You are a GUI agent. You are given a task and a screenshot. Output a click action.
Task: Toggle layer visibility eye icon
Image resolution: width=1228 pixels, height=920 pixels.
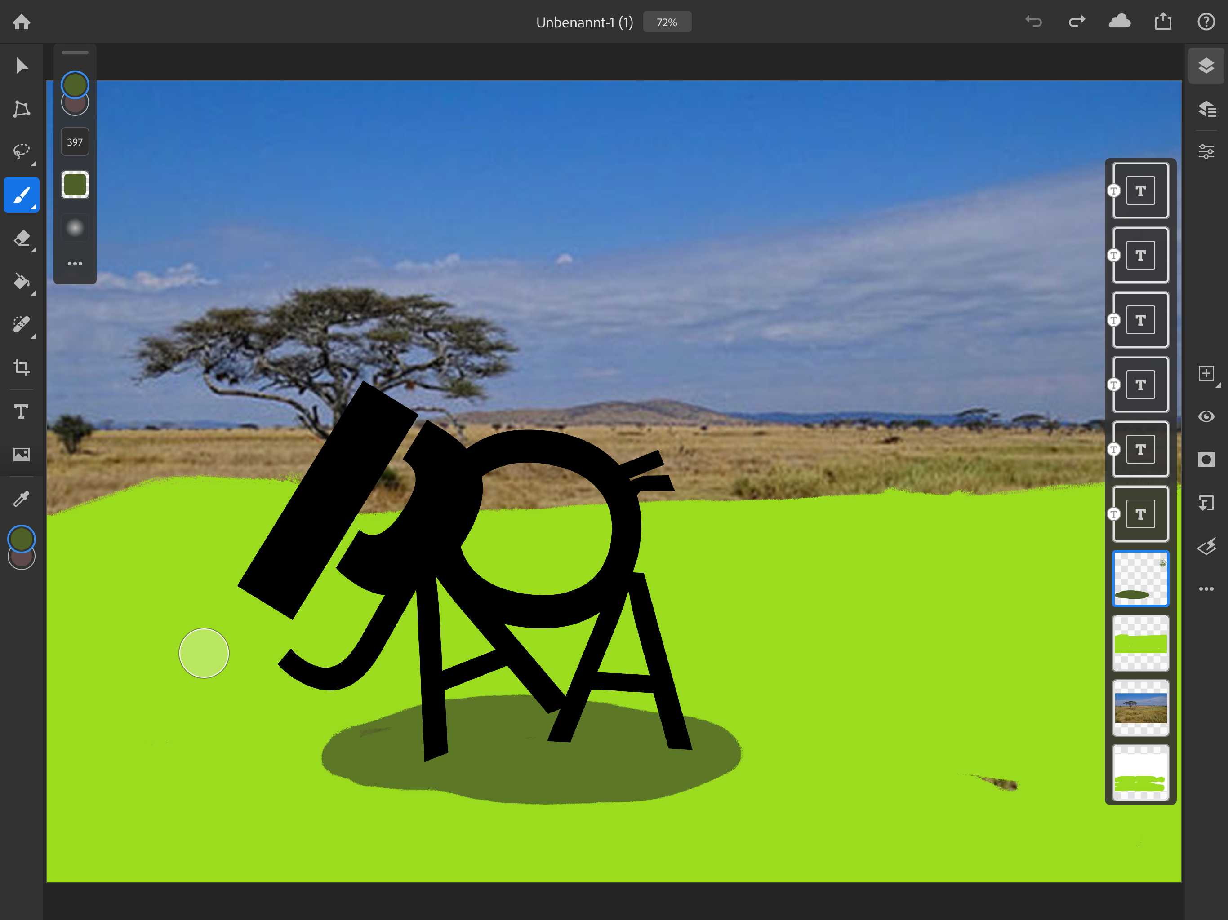tap(1206, 416)
